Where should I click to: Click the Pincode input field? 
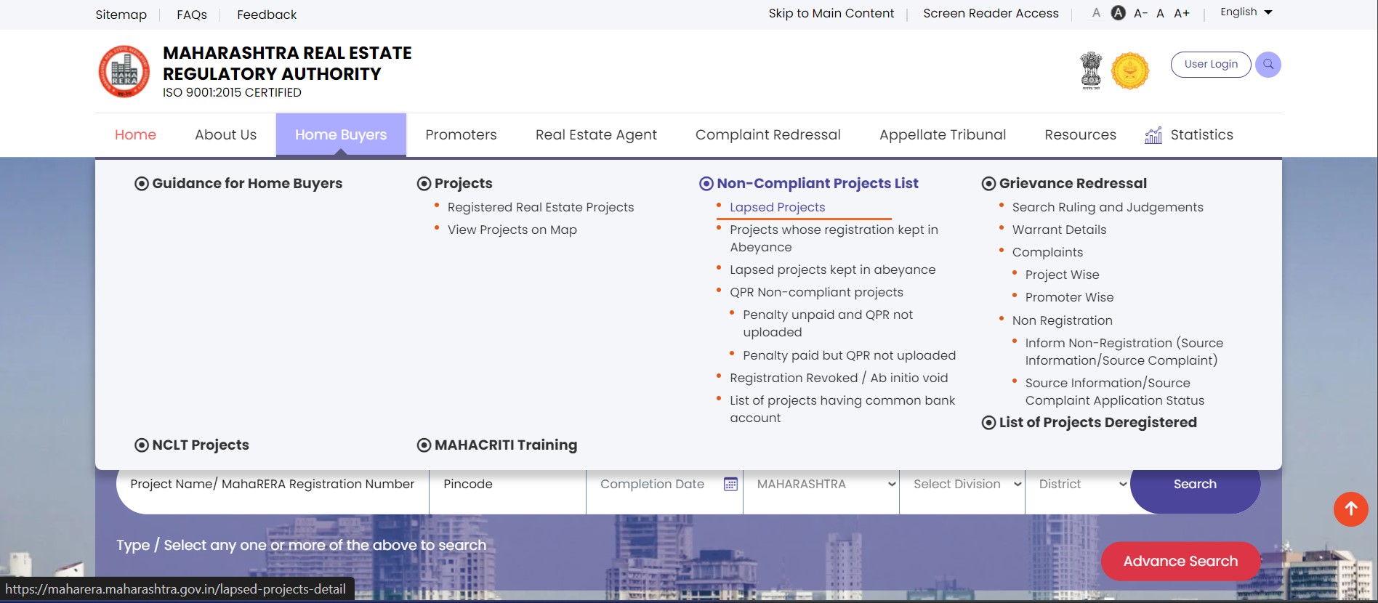(x=507, y=485)
